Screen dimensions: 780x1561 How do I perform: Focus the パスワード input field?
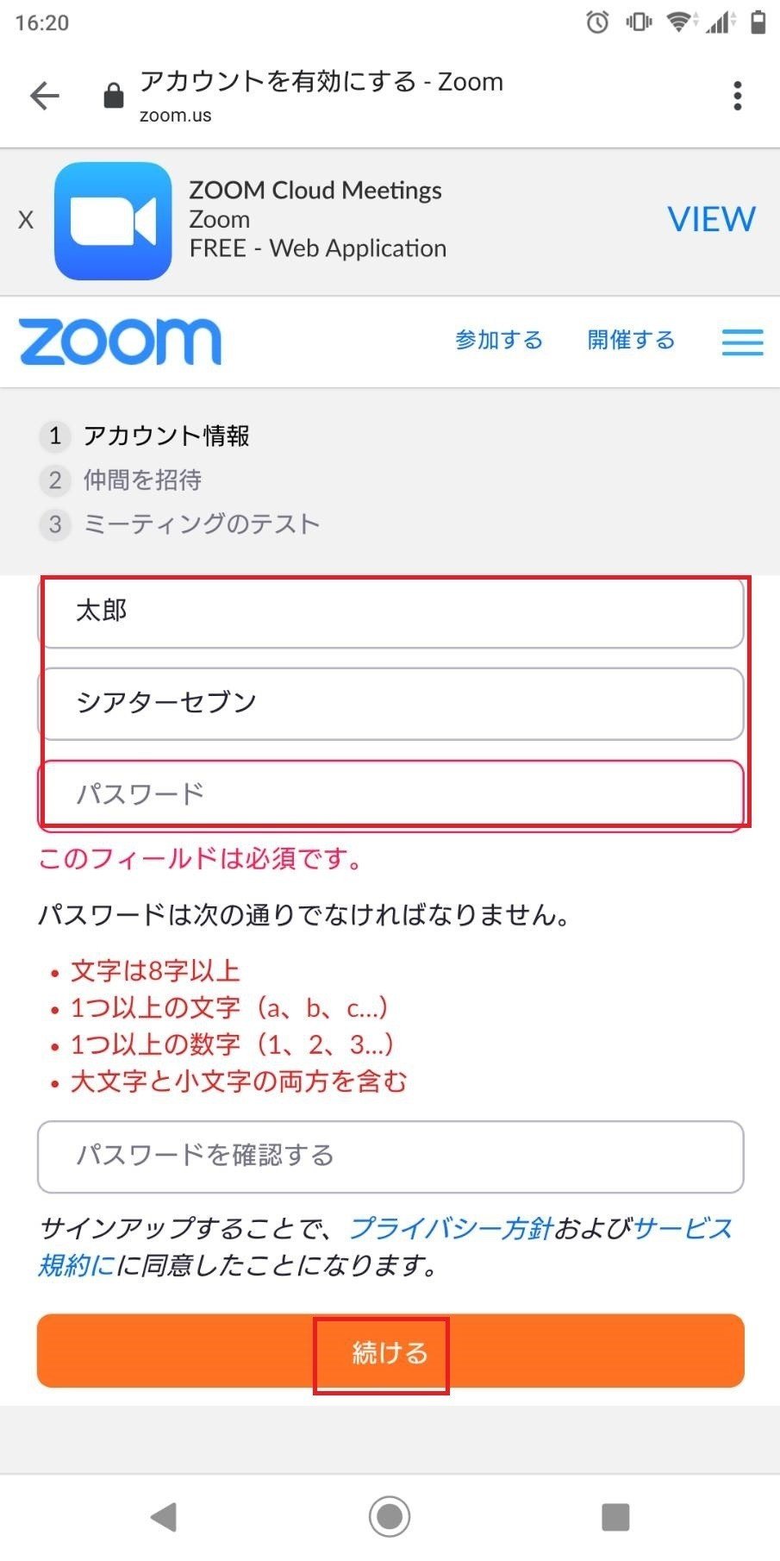390,793
